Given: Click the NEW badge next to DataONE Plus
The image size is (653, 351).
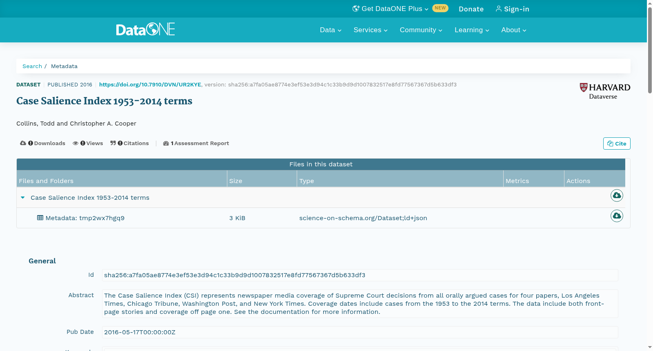Looking at the screenshot, I should click(x=440, y=8).
